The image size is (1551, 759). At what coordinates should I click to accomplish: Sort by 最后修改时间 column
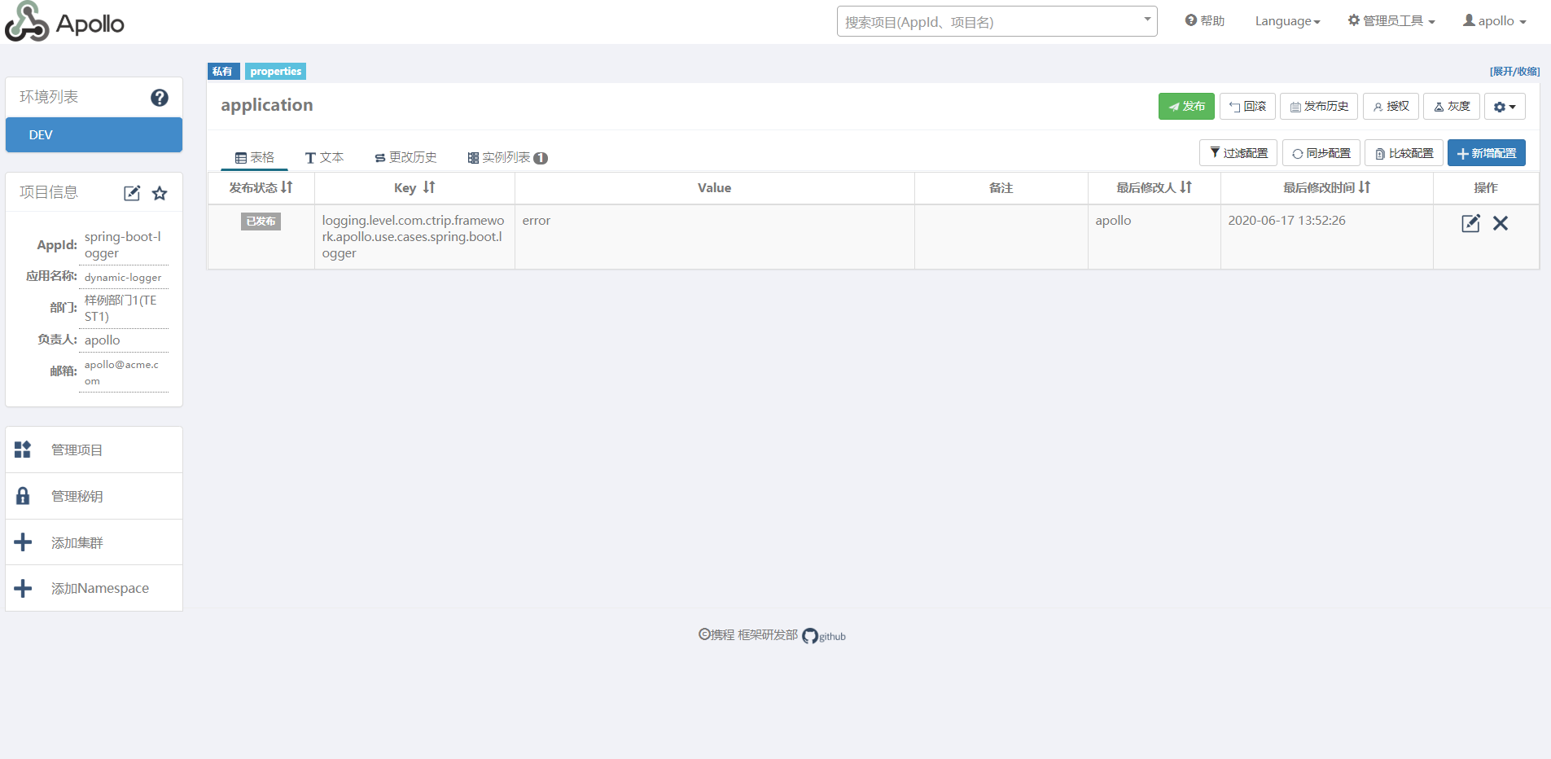pyautogui.click(x=1365, y=187)
